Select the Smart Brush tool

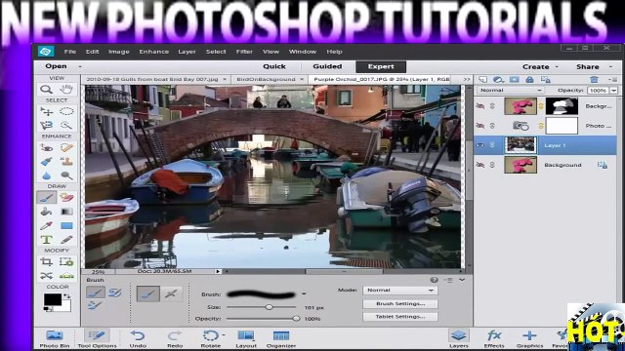point(46,162)
